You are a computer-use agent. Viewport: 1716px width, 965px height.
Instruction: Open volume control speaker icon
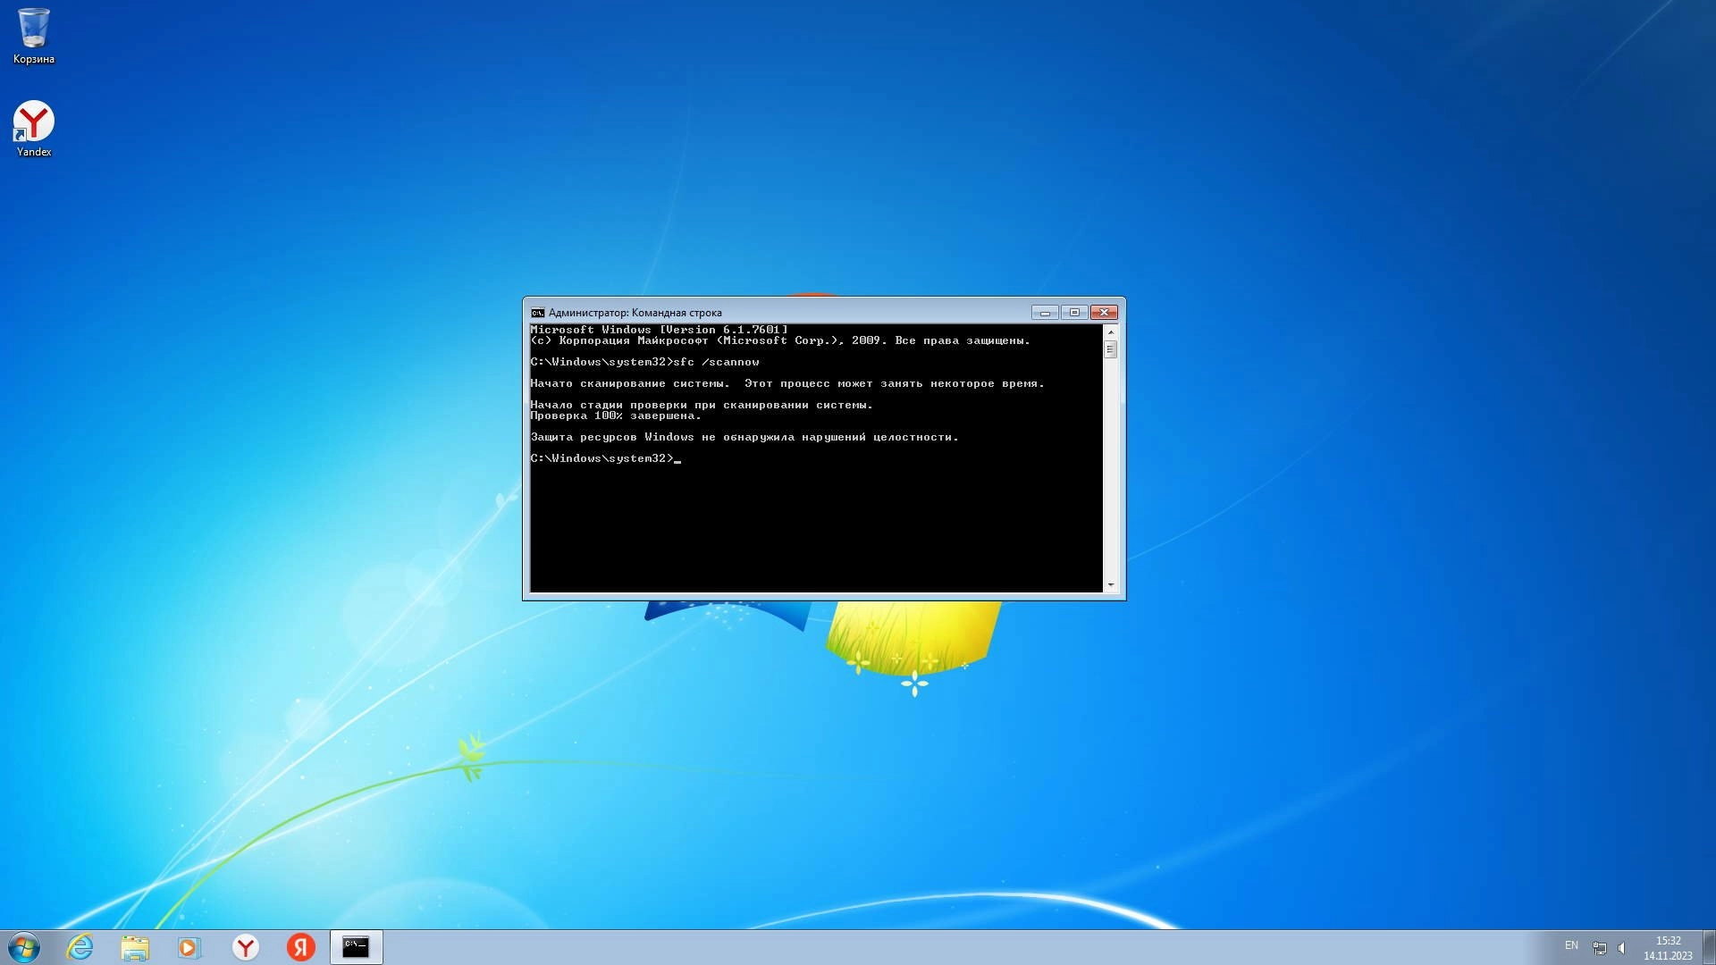click(1622, 947)
